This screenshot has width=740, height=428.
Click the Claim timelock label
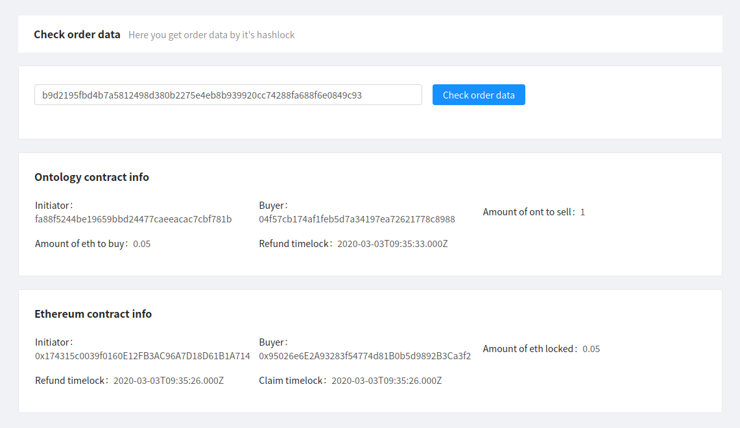292,381
